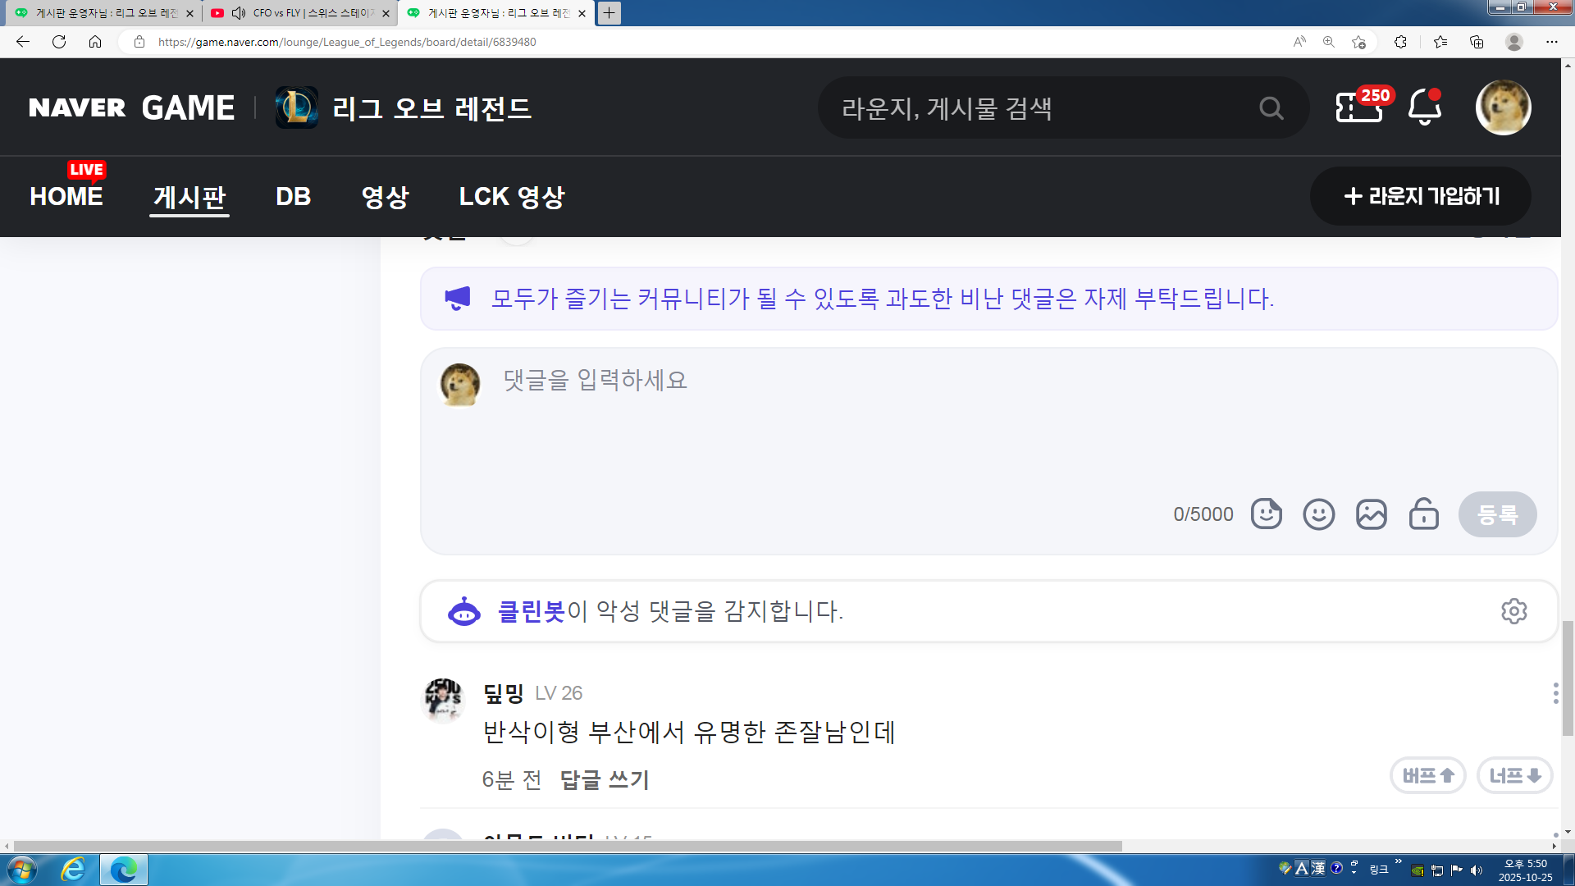Click the 라운지 가입하기 button
This screenshot has width=1575, height=886.
tap(1421, 196)
